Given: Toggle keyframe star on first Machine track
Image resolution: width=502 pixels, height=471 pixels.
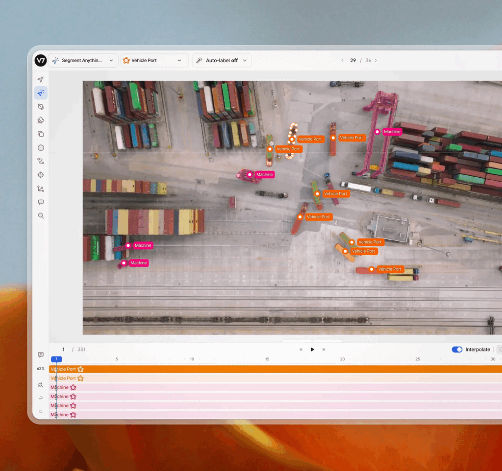Looking at the screenshot, I should click(x=73, y=387).
